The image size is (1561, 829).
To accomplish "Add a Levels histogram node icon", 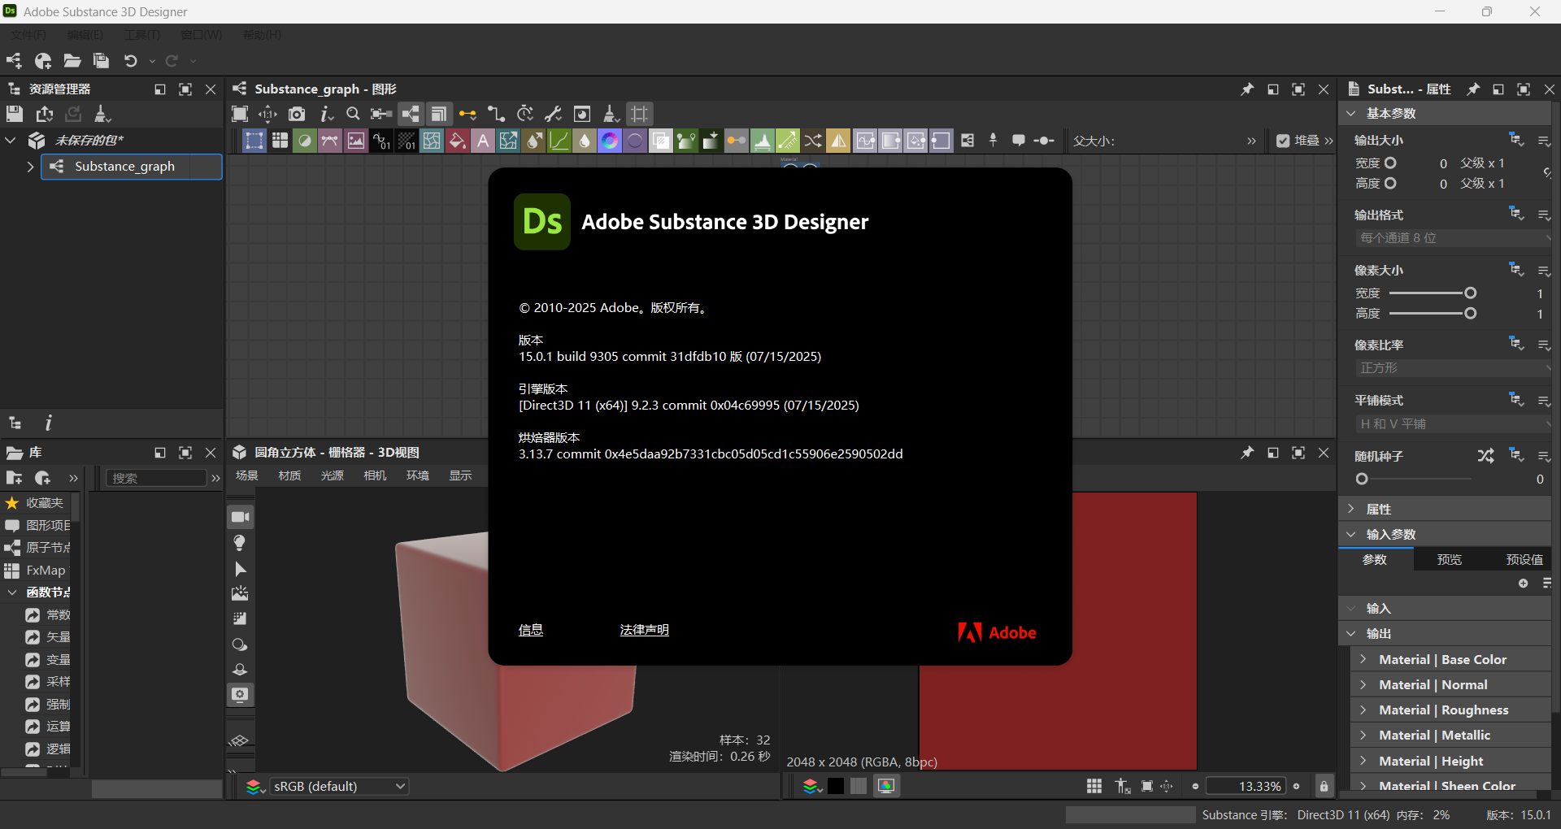I will (762, 141).
